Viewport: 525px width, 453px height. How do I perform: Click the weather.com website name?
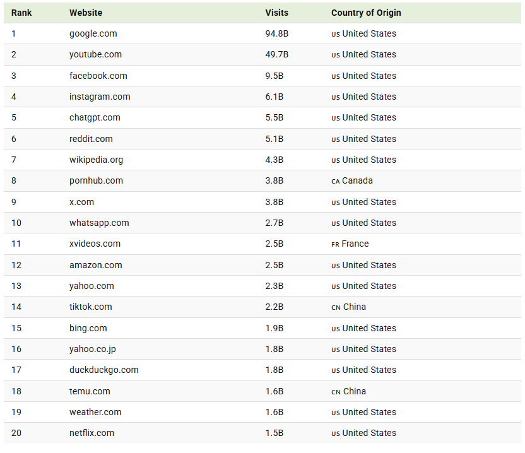(x=95, y=412)
